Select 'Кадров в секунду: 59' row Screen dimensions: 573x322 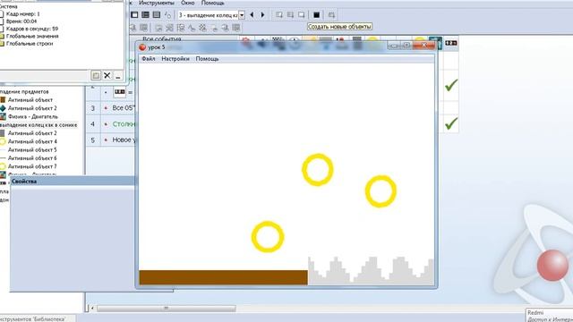pyautogui.click(x=32, y=29)
